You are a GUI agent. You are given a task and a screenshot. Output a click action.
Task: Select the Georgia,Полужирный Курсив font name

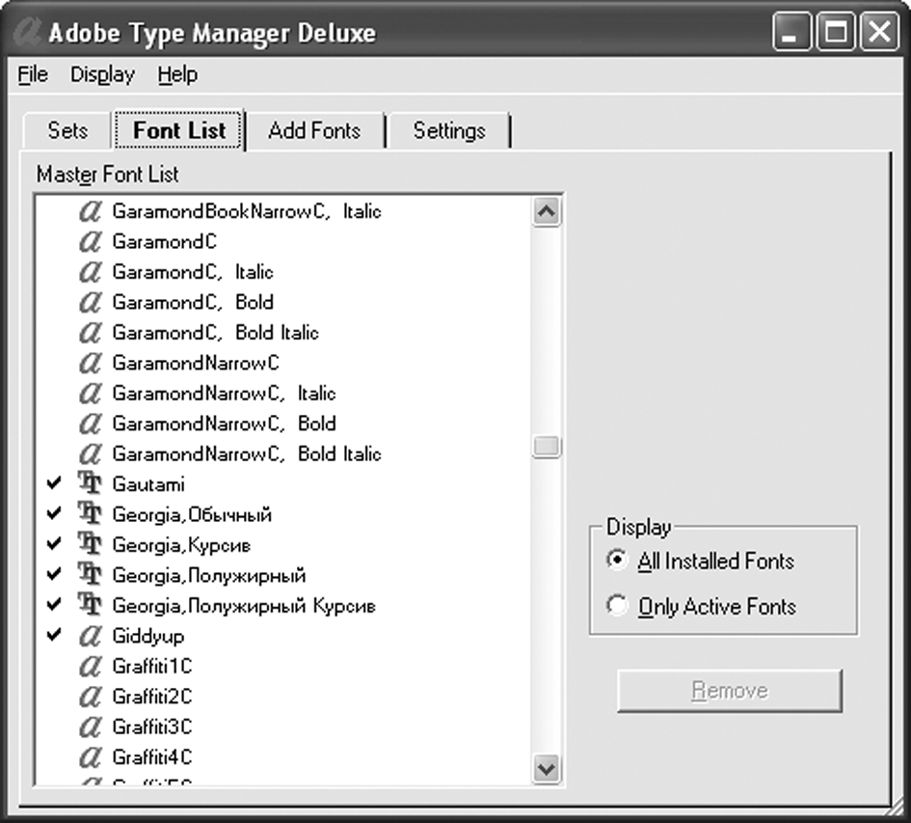(244, 606)
